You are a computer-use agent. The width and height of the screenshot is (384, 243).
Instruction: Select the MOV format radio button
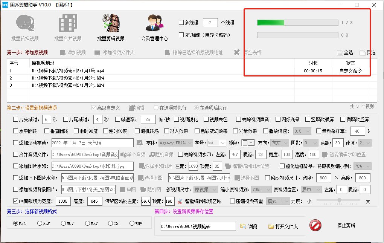pyautogui.click(x=63, y=223)
